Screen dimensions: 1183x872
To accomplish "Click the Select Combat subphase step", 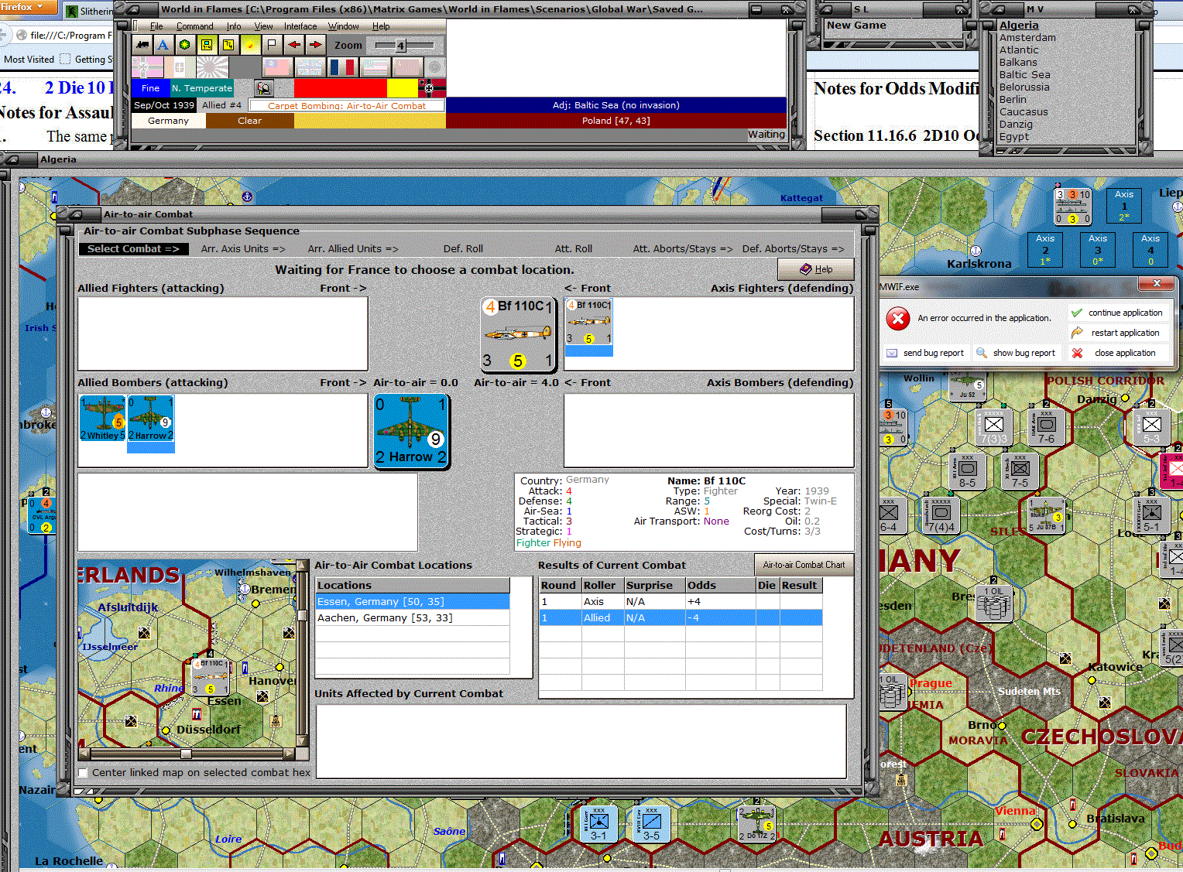I will click(132, 248).
